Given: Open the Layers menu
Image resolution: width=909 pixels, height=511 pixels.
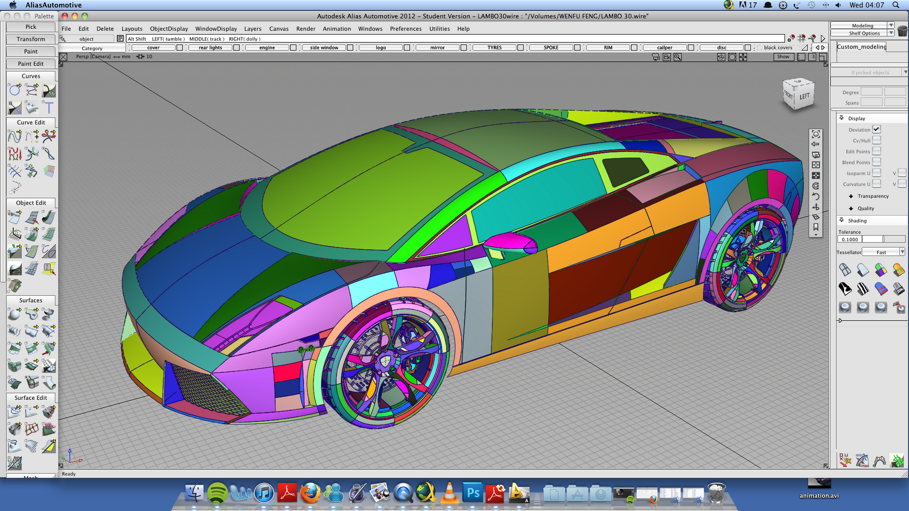Looking at the screenshot, I should tap(253, 28).
